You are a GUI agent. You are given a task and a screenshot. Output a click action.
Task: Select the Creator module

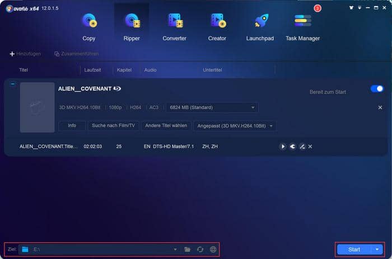coord(217,27)
